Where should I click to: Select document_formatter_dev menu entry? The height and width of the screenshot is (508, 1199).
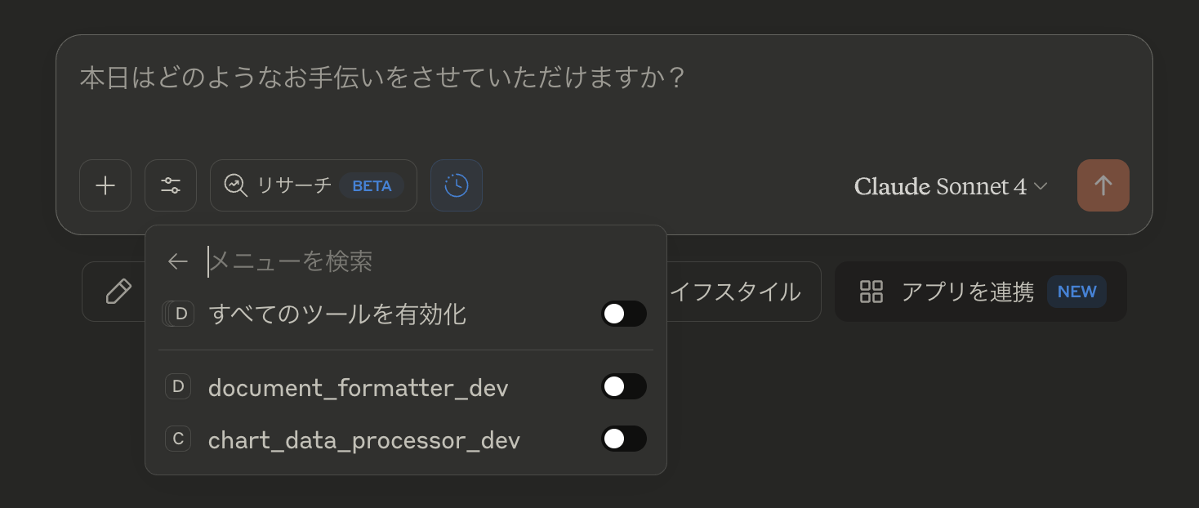tap(359, 386)
